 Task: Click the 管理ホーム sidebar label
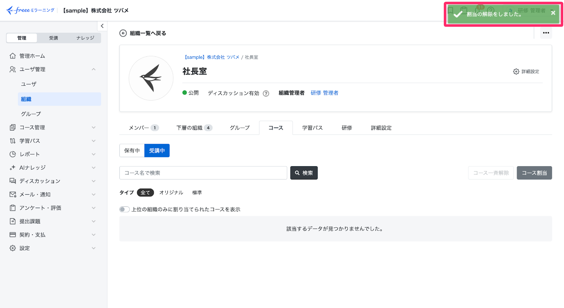[x=32, y=56]
